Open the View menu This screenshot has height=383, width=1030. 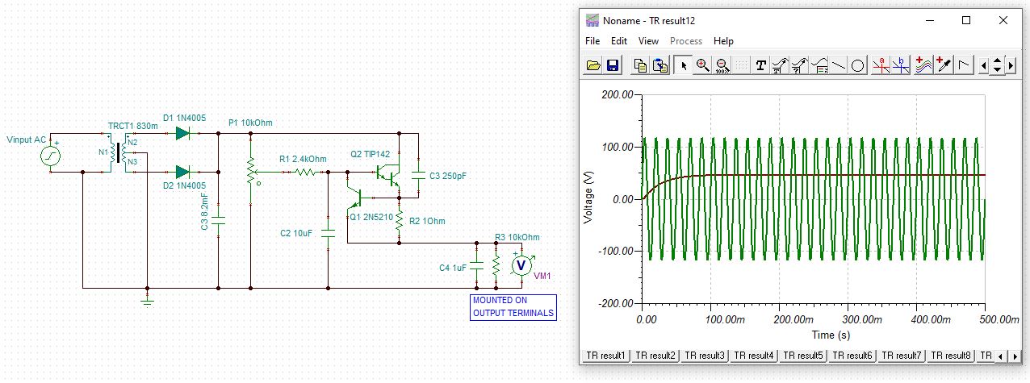648,41
